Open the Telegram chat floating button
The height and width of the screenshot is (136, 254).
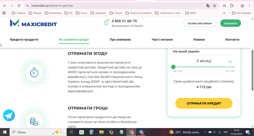pos(9,115)
